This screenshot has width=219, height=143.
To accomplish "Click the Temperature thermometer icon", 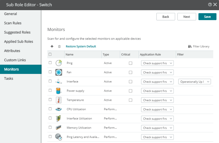I will [x=59, y=100].
